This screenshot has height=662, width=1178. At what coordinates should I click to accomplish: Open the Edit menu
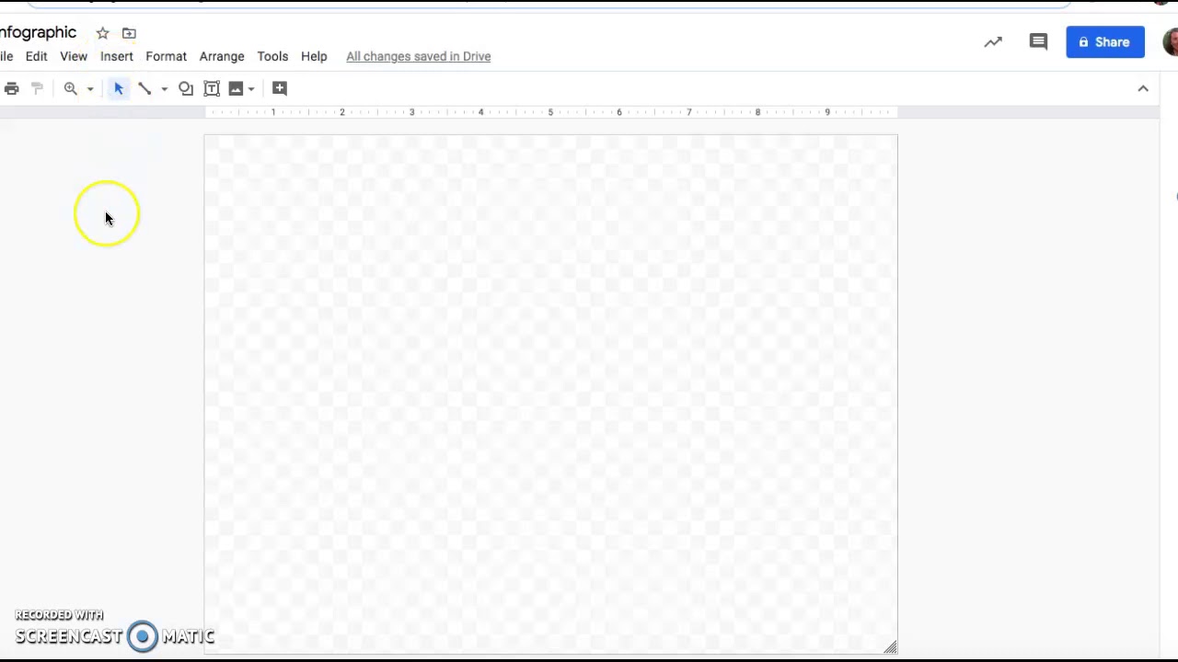(37, 56)
